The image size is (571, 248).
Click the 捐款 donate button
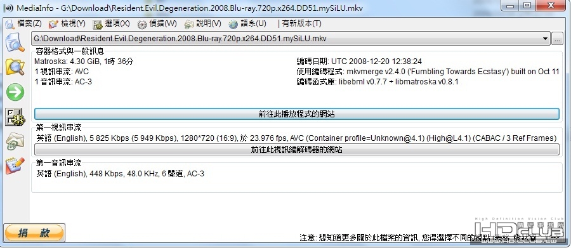(34, 233)
